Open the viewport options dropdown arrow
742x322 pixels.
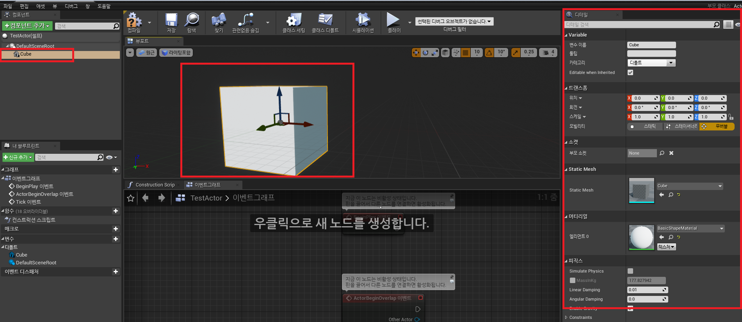[130, 53]
